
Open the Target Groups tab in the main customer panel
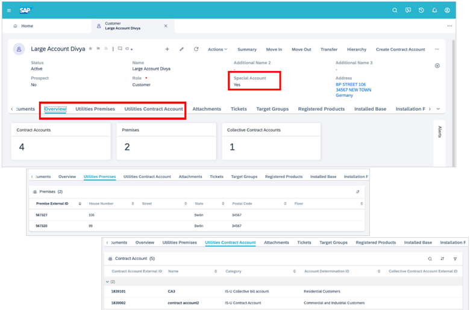point(272,109)
